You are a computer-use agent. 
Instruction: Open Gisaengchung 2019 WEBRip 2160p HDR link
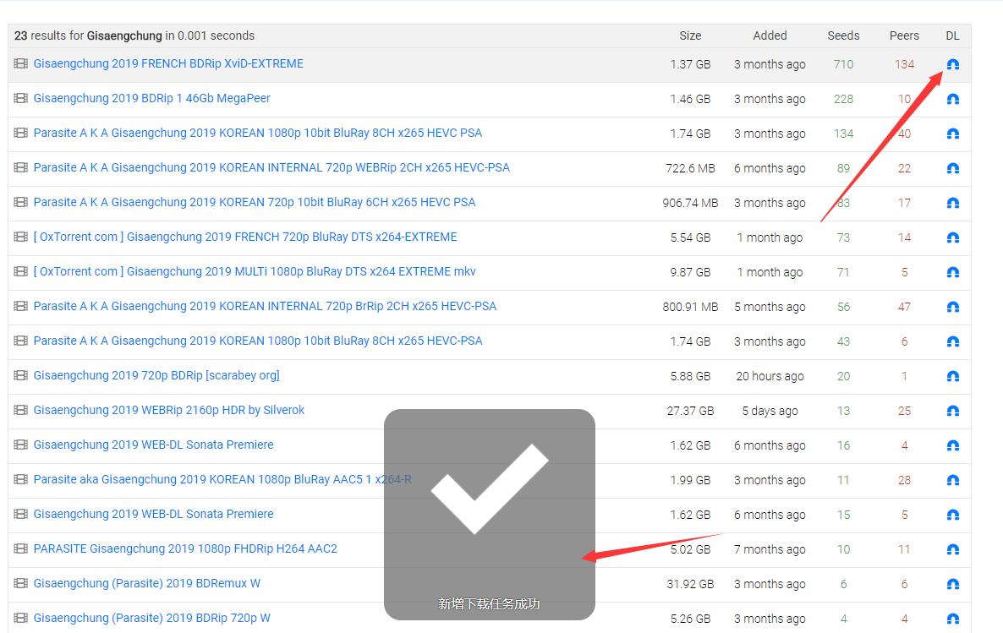(169, 410)
